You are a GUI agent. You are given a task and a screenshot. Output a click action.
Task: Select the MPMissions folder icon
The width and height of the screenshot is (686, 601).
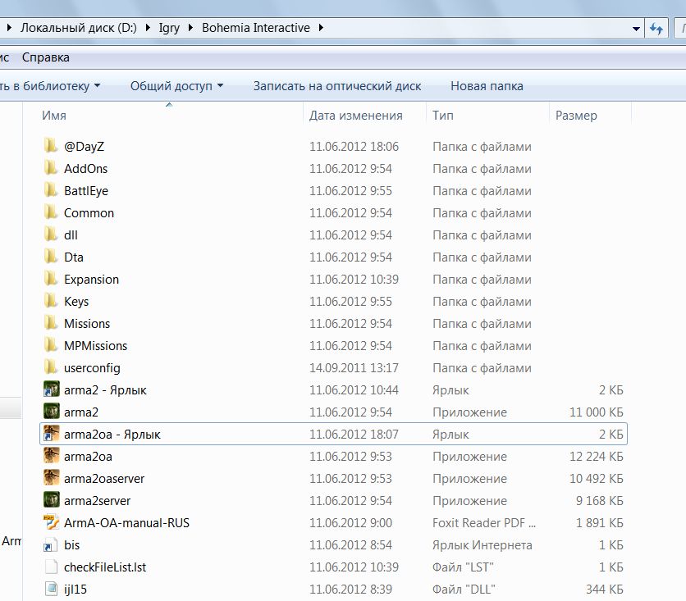[x=51, y=345]
